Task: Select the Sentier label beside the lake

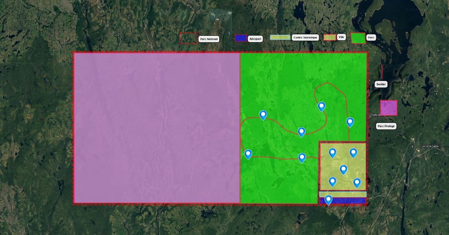Action: pyautogui.click(x=381, y=84)
